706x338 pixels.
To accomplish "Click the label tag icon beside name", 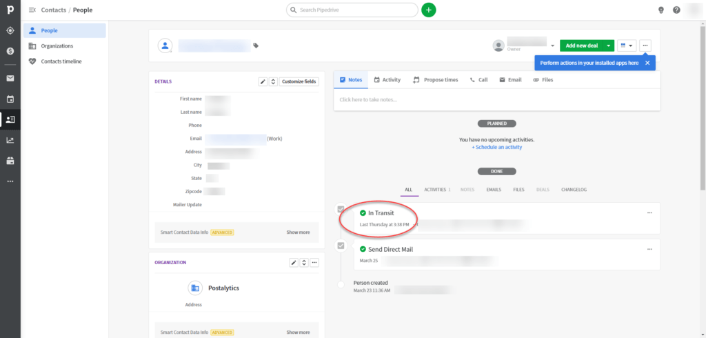I will pyautogui.click(x=256, y=46).
